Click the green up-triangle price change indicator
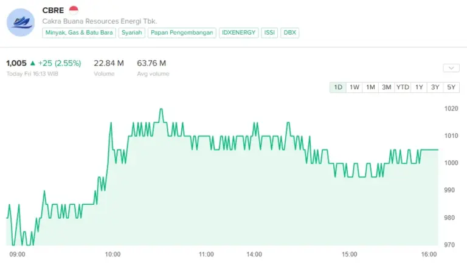 tap(33, 63)
